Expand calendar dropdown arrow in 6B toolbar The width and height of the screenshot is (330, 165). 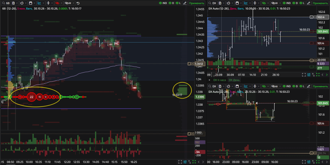(34, 3)
